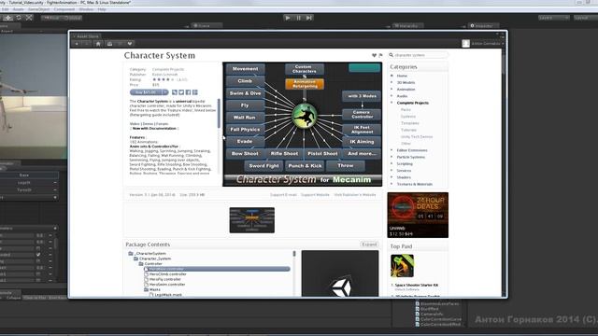Collapse the Complete Projects category
This screenshot has width=598, height=336.
pyautogui.click(x=392, y=103)
